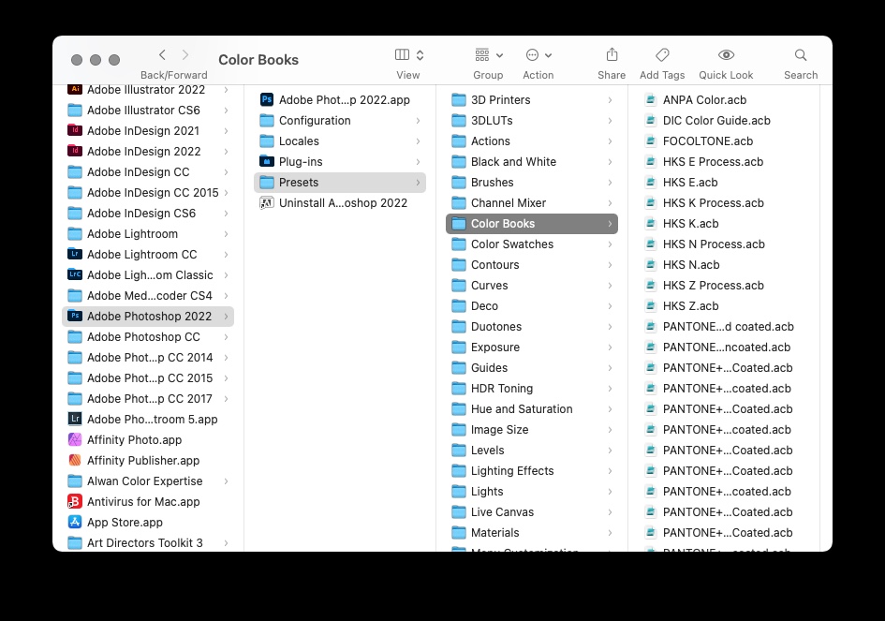Click the Plug-ins folder icon

266,161
